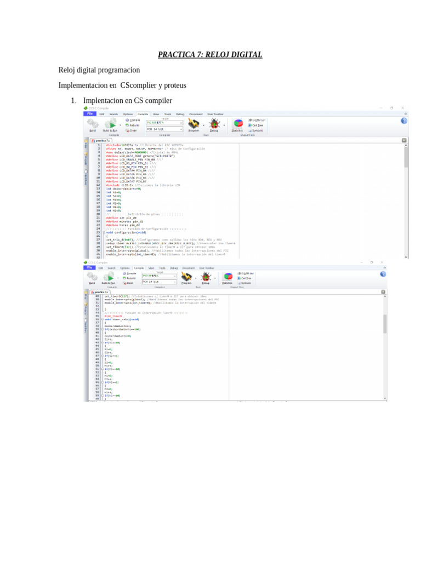The height and width of the screenshot is (561, 421).
Task: Click blue help icon in first screenshot
Action: click(404, 121)
